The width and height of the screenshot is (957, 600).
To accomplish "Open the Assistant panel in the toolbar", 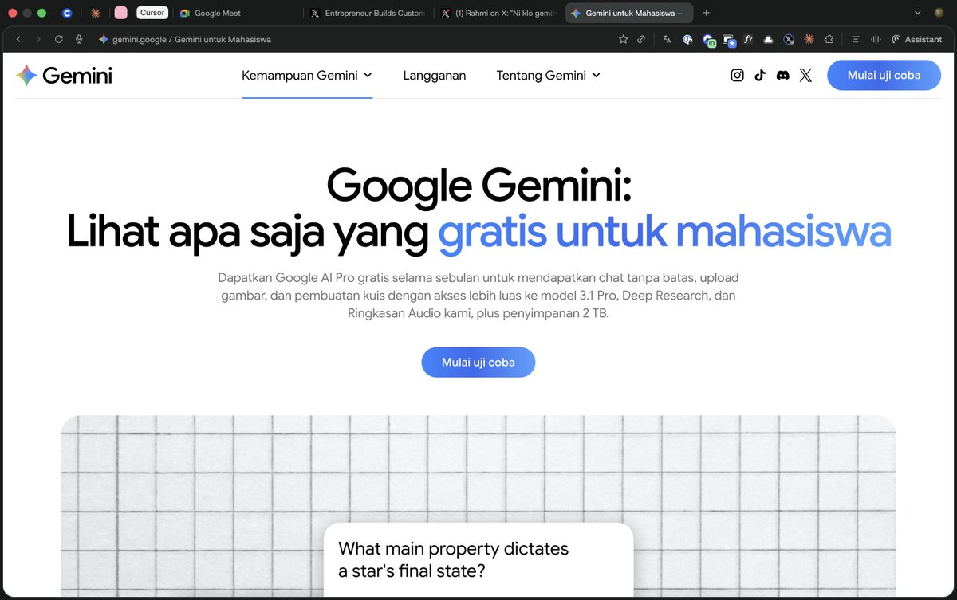I will pyautogui.click(x=916, y=39).
